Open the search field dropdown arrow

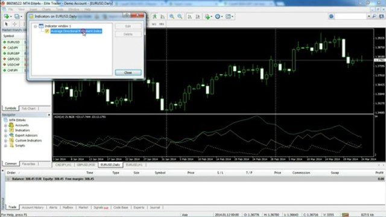tap(369, 16)
